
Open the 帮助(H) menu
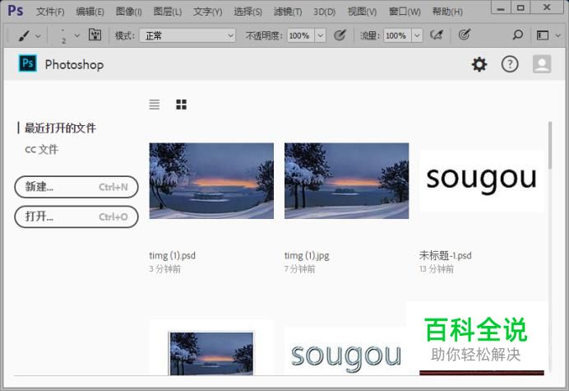click(x=447, y=12)
